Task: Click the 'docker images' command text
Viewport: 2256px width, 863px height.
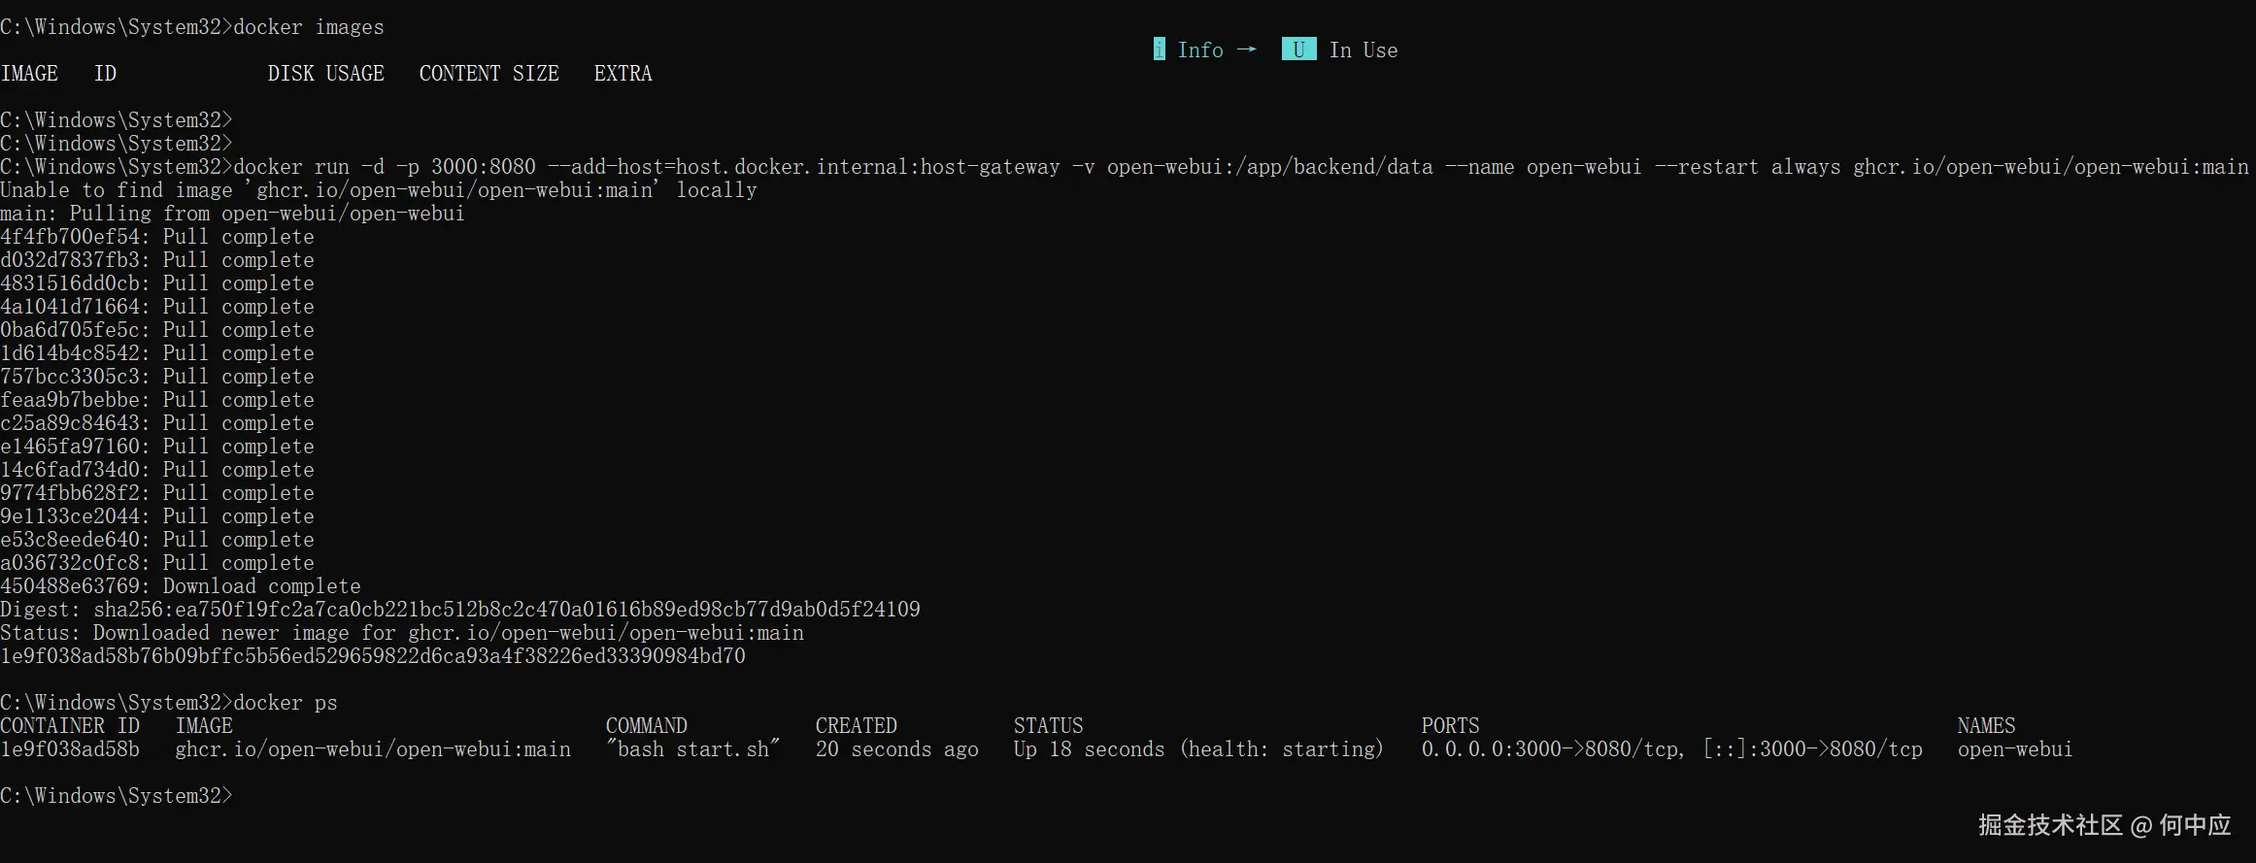Action: tap(309, 27)
